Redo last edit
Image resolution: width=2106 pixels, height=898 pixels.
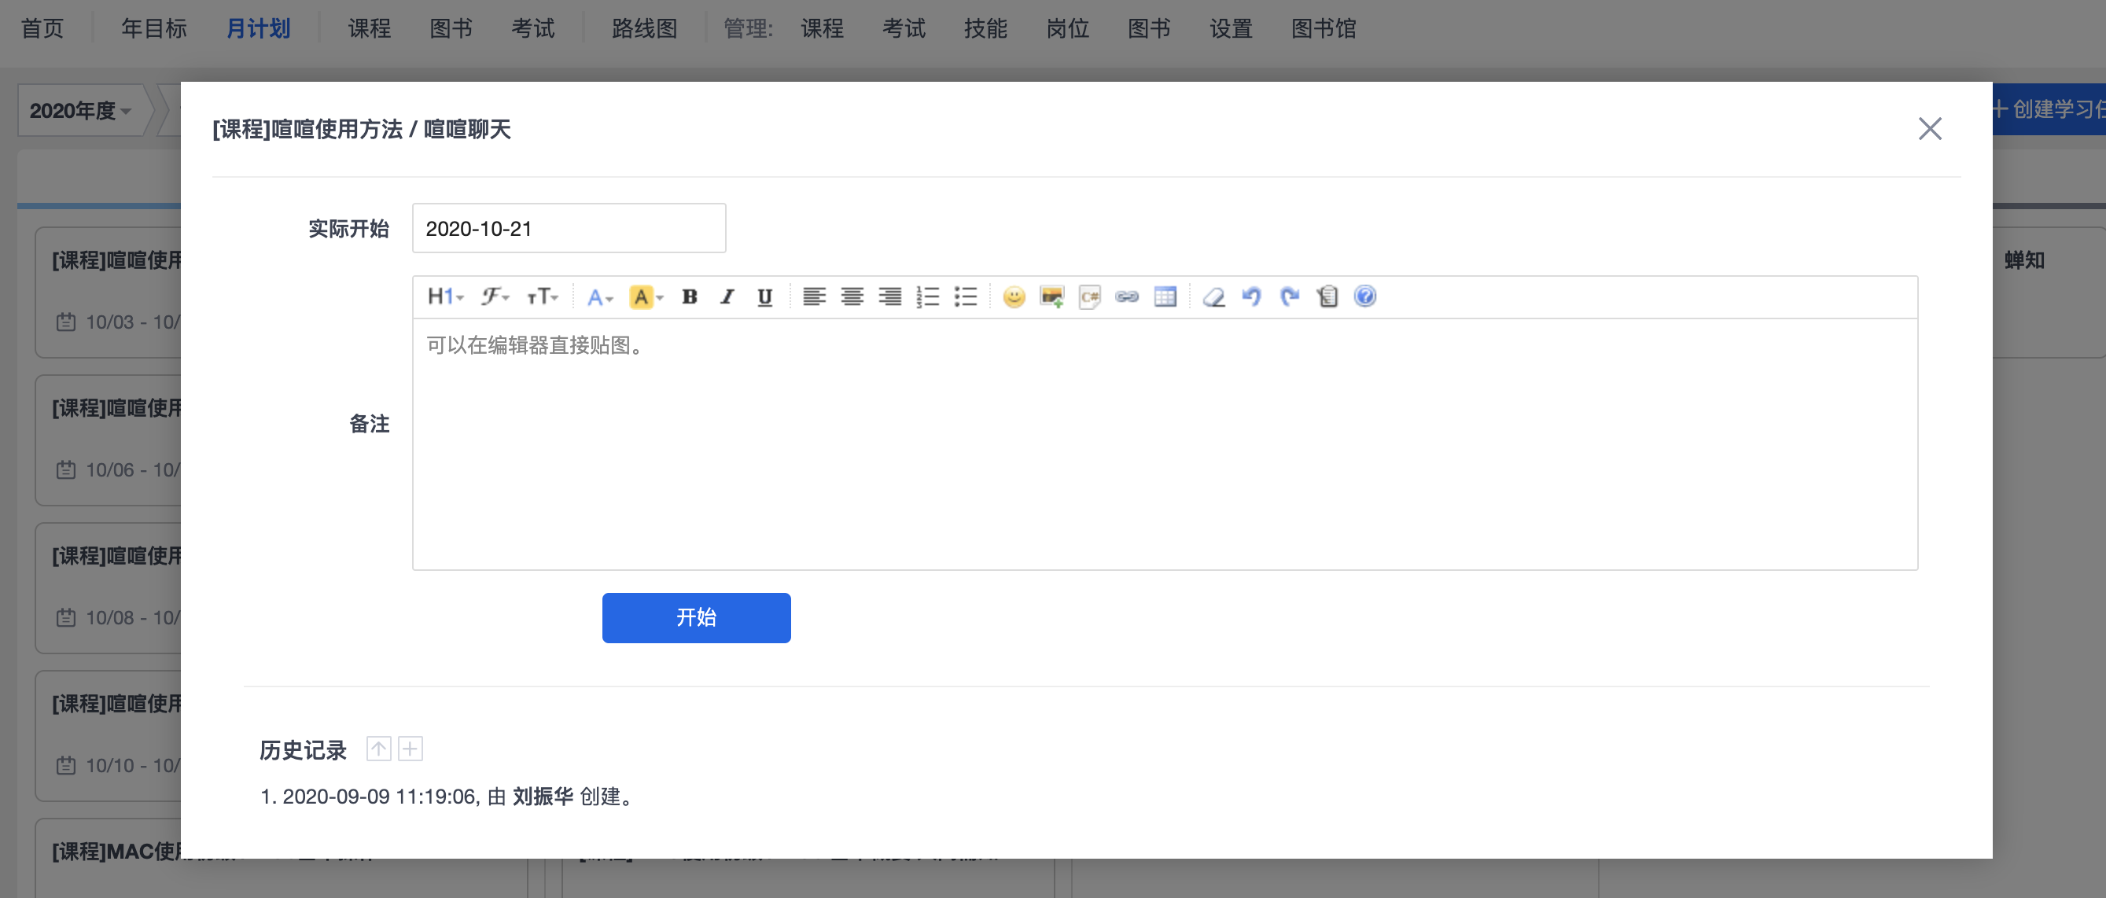(x=1289, y=296)
